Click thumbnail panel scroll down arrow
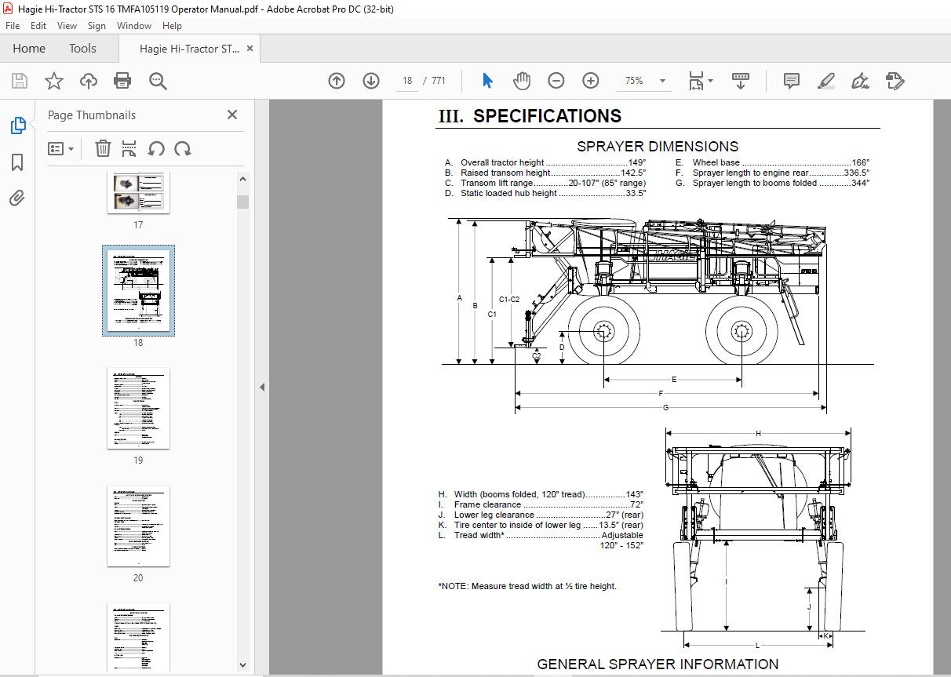The image size is (951, 677). point(243,665)
